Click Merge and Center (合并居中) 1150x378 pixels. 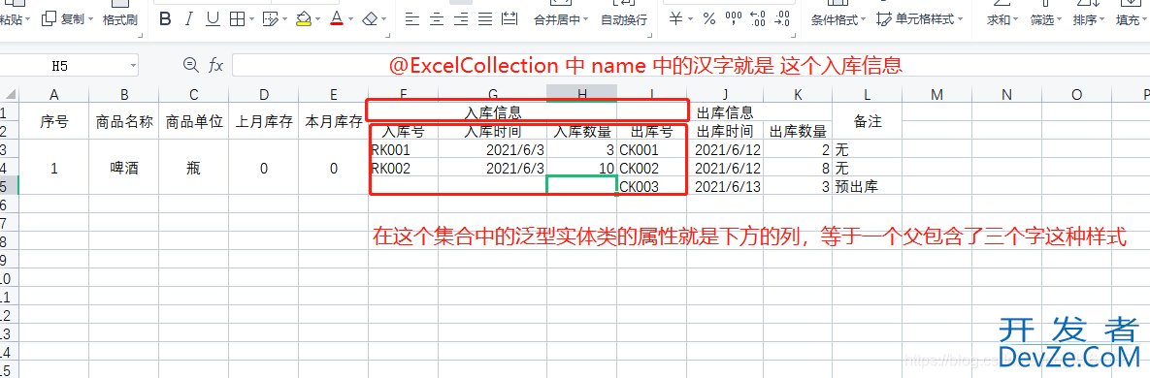(x=561, y=19)
